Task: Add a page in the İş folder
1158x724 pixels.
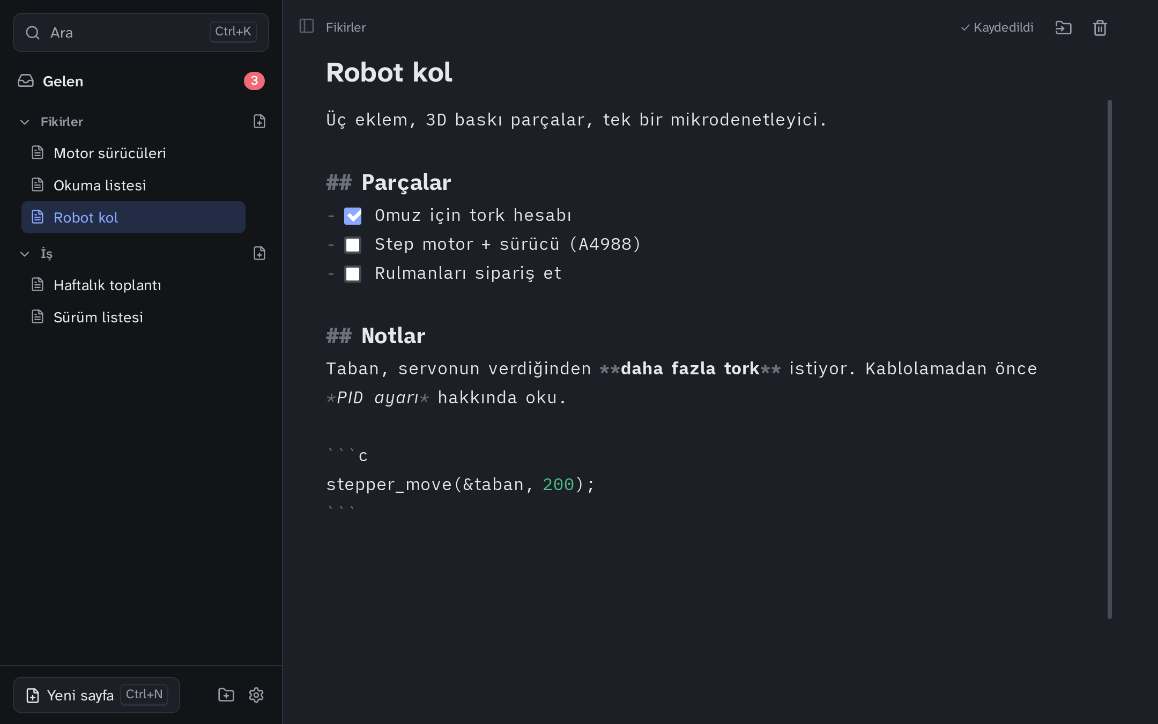Action: 259,253
